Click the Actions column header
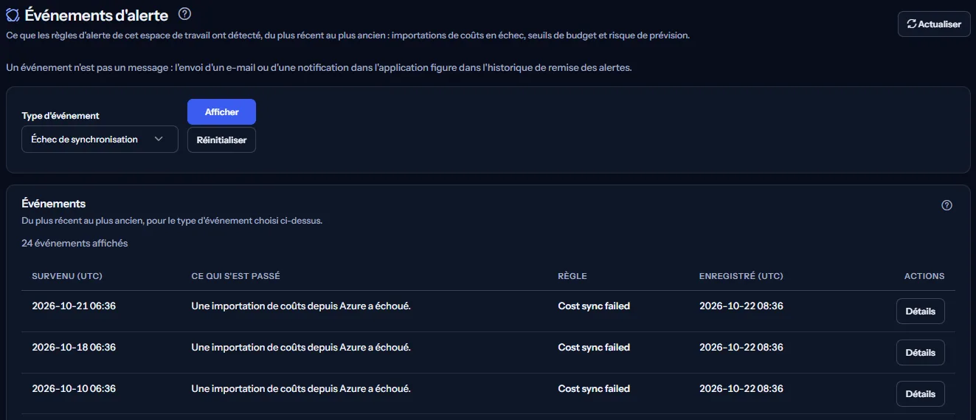Image resolution: width=976 pixels, height=420 pixels. point(924,276)
